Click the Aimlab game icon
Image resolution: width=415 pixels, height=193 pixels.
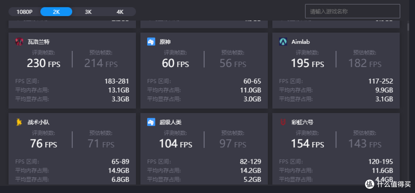(283, 42)
